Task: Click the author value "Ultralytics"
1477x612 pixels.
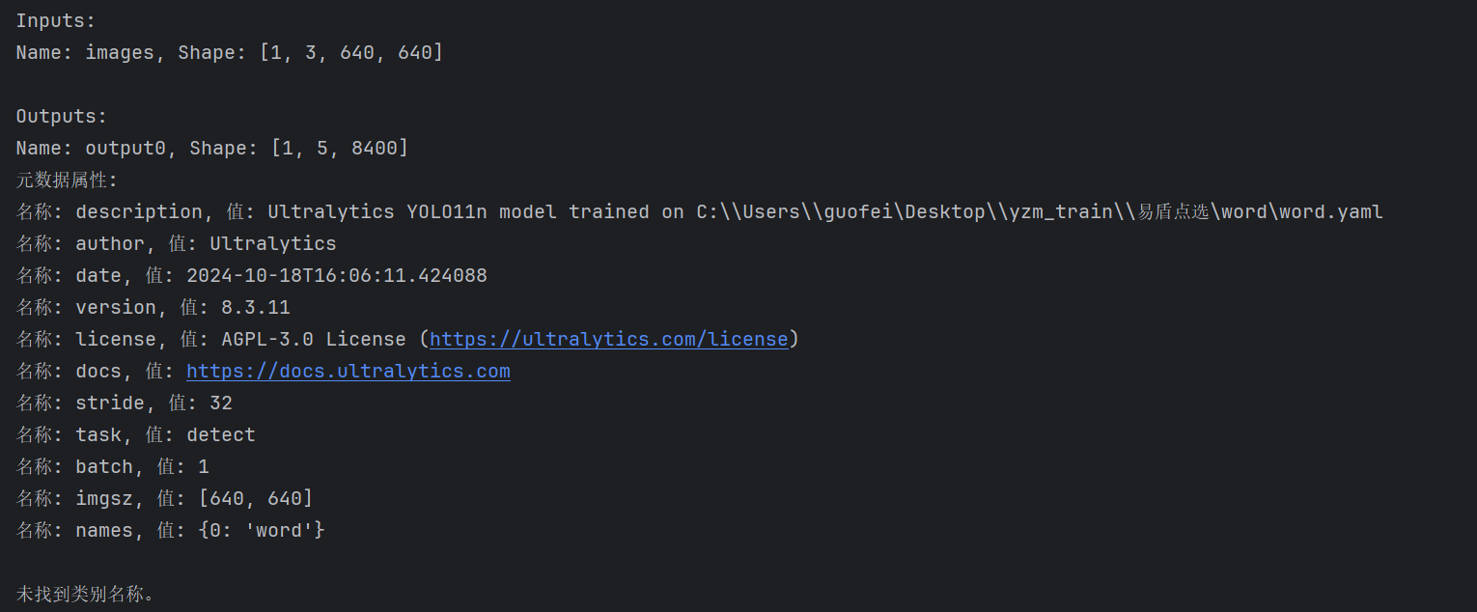Action: click(x=273, y=243)
